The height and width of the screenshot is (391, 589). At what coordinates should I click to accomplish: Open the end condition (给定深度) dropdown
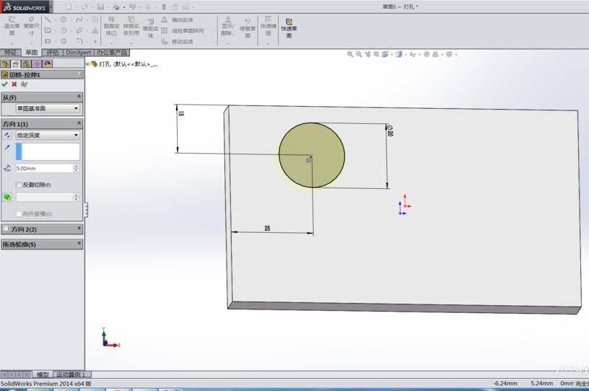tap(48, 135)
